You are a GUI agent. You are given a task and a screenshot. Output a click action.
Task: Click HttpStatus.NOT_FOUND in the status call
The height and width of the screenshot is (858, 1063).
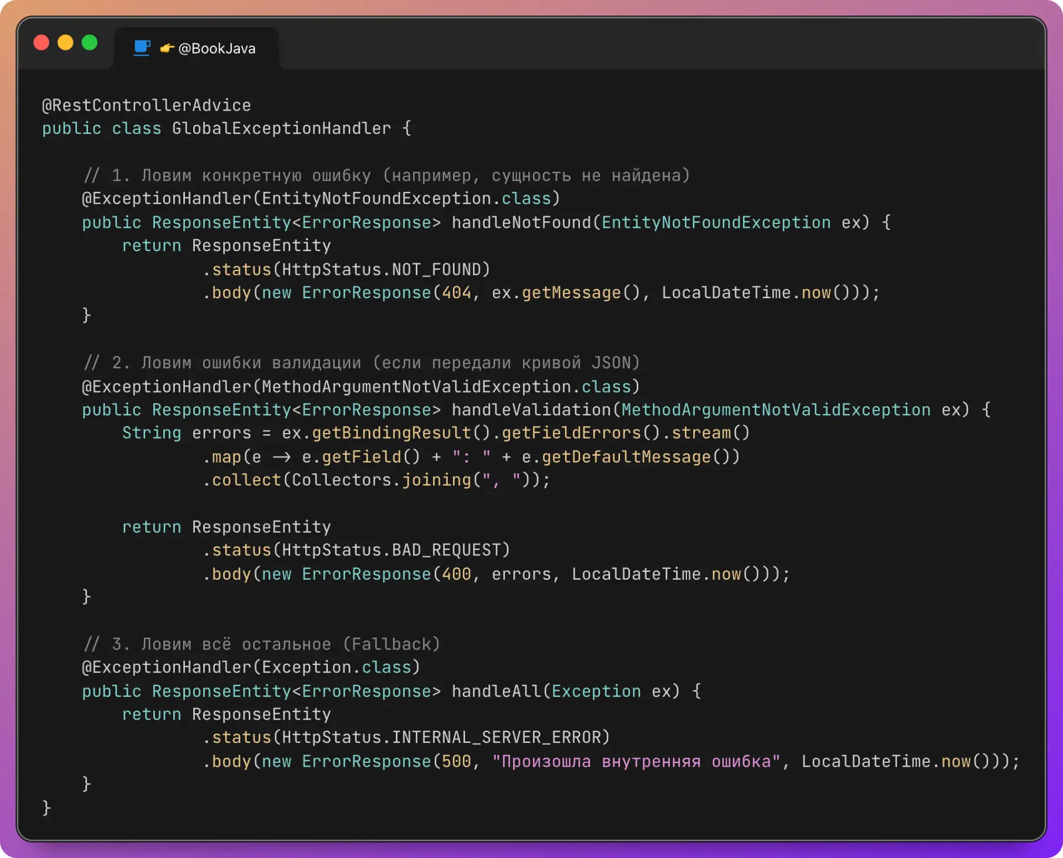381,269
